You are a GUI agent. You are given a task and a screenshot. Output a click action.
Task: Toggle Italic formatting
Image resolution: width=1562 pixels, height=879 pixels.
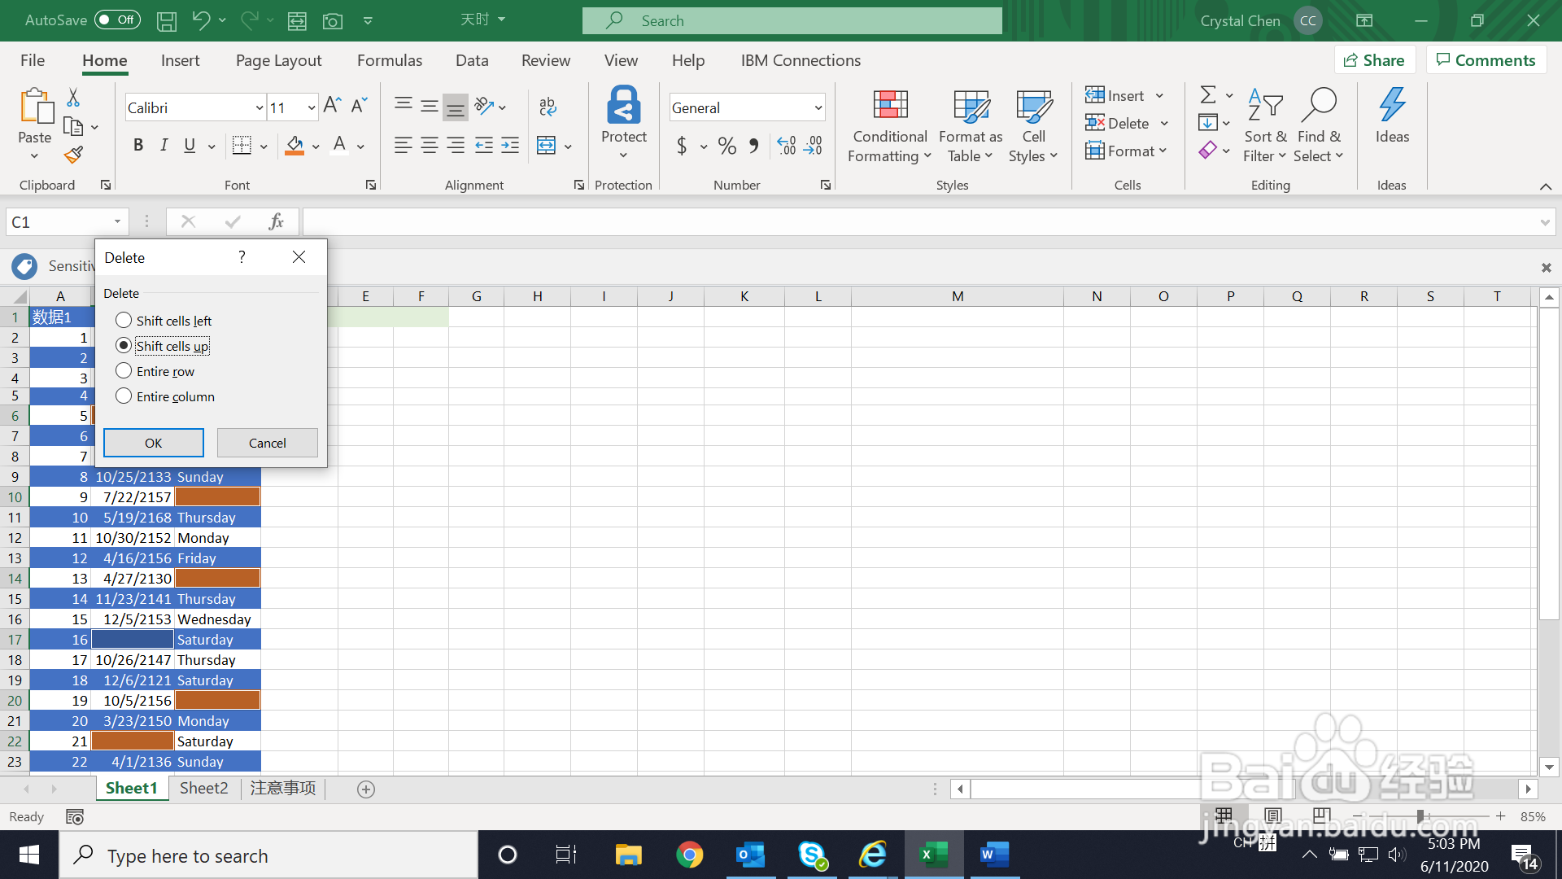[164, 145]
